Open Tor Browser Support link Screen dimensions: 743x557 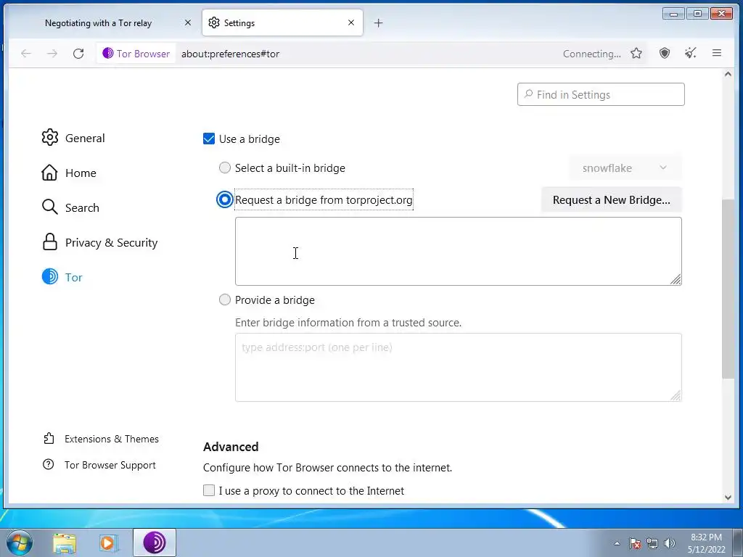[x=99, y=465]
